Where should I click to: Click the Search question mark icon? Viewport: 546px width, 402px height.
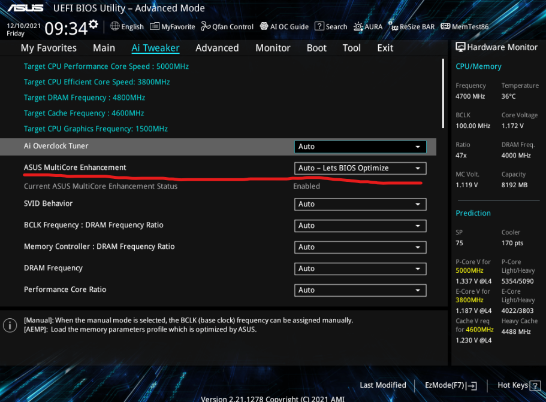pos(319,26)
